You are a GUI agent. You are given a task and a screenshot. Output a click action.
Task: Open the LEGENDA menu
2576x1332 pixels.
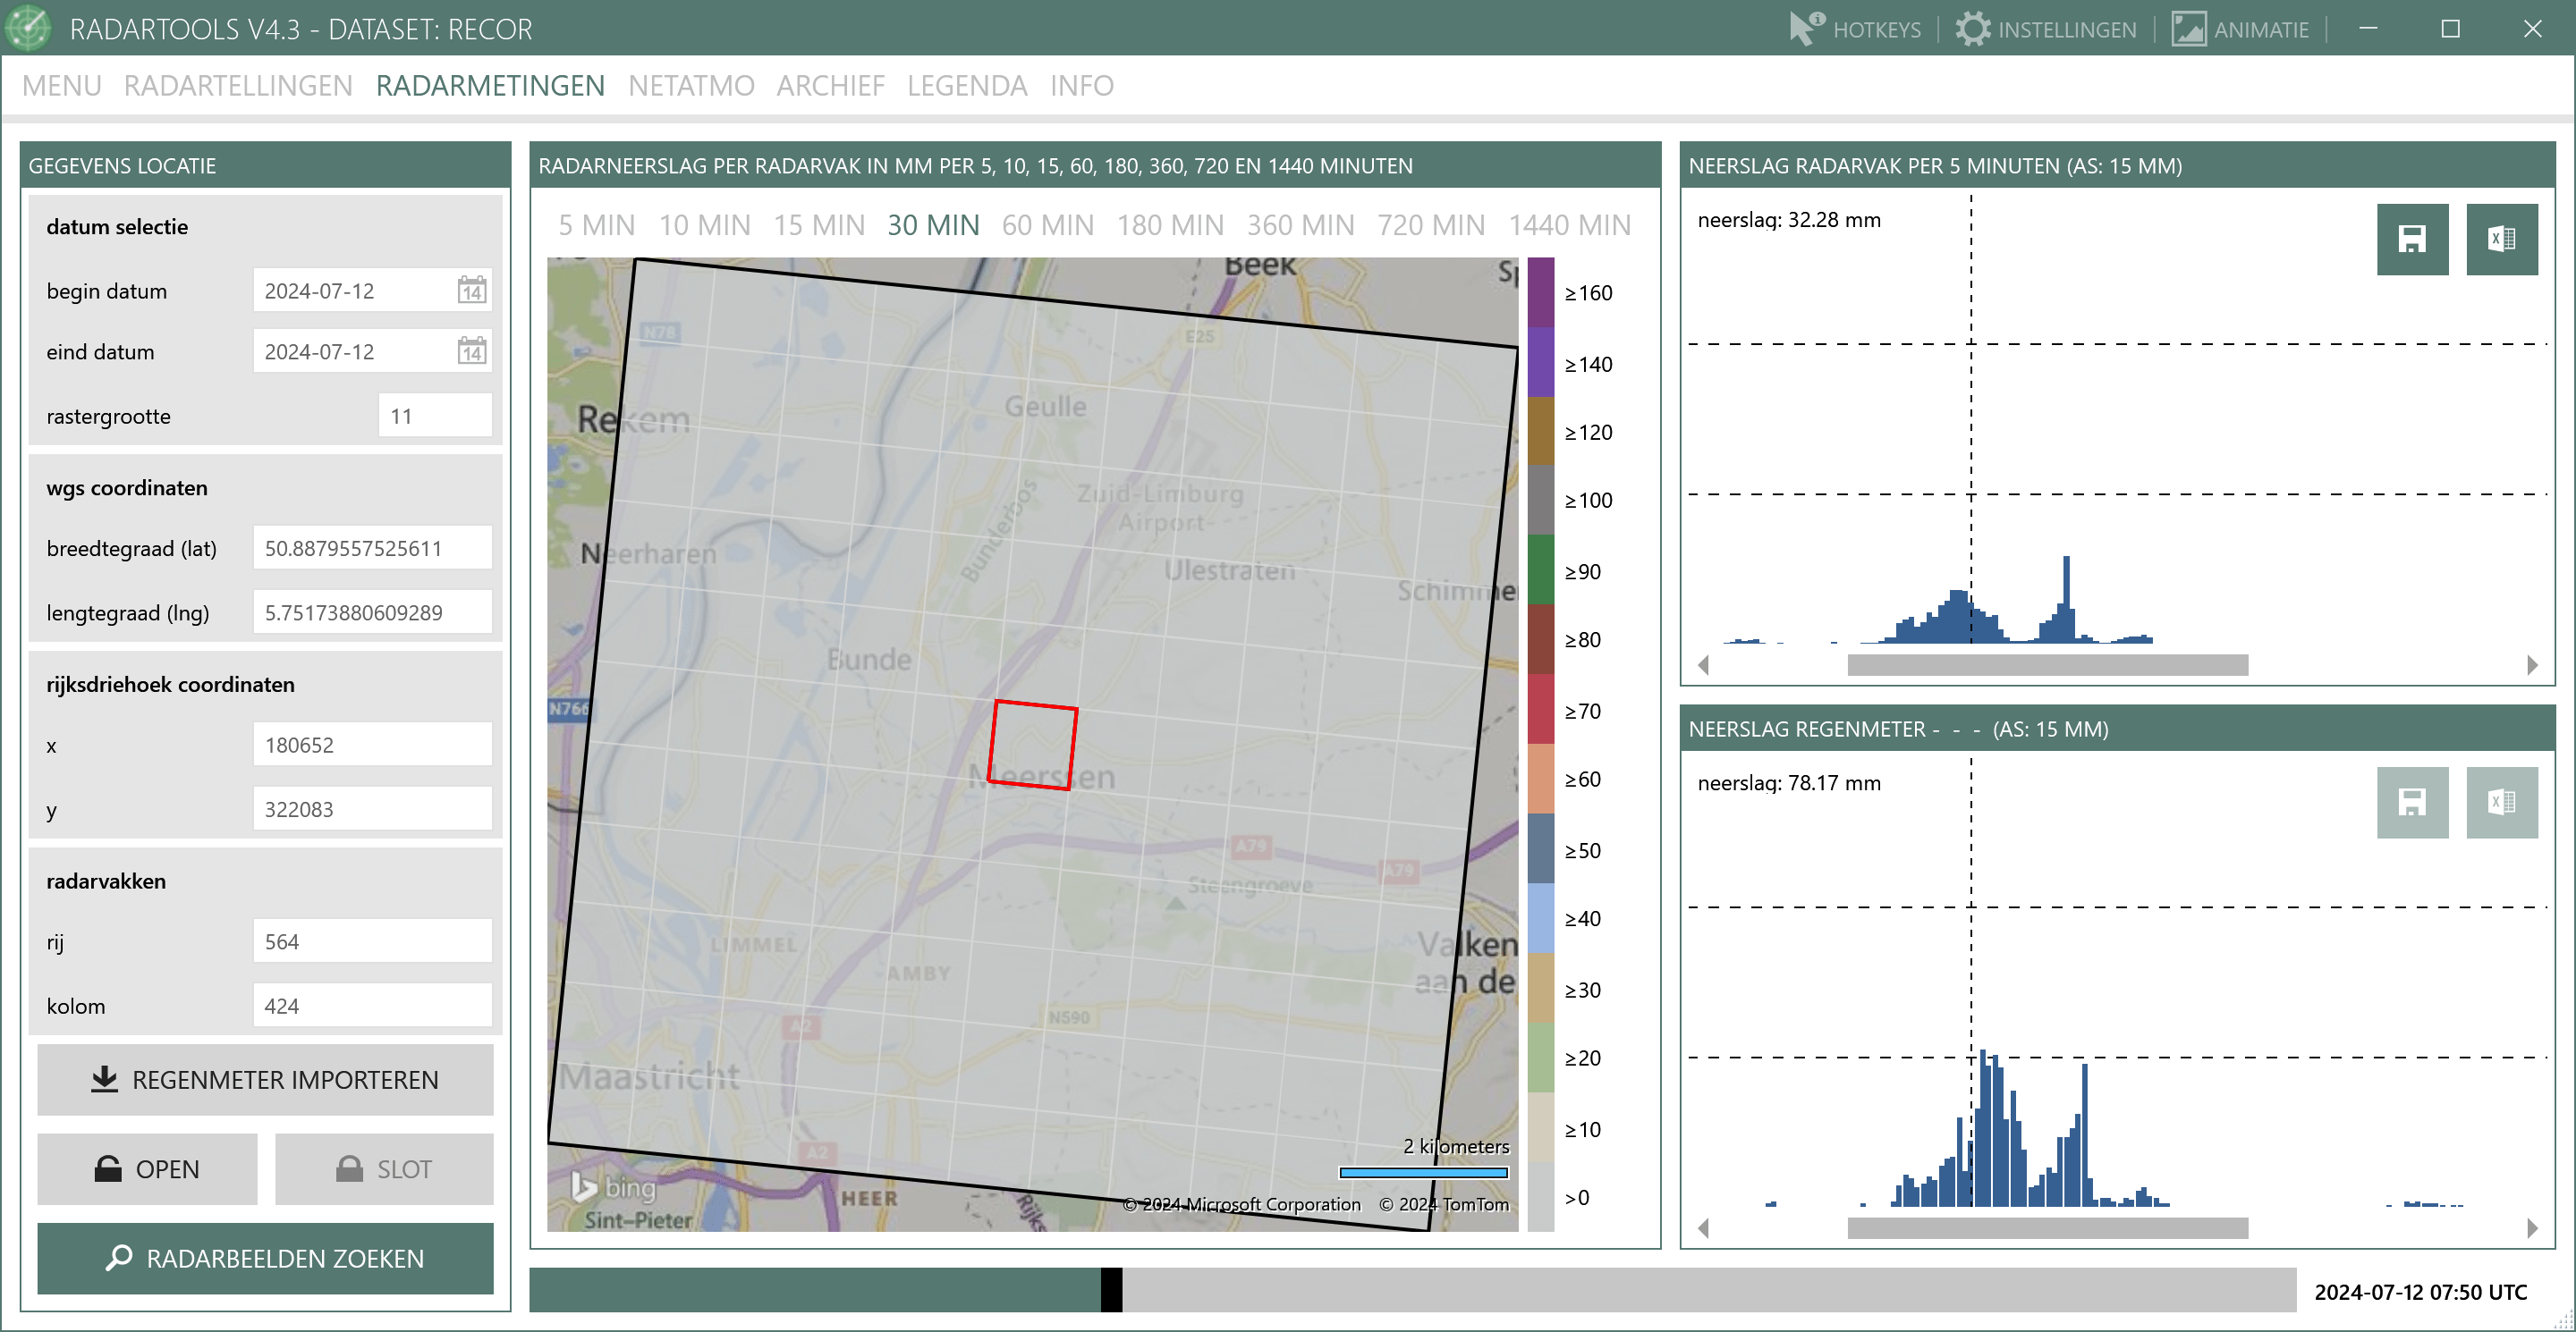(x=966, y=86)
